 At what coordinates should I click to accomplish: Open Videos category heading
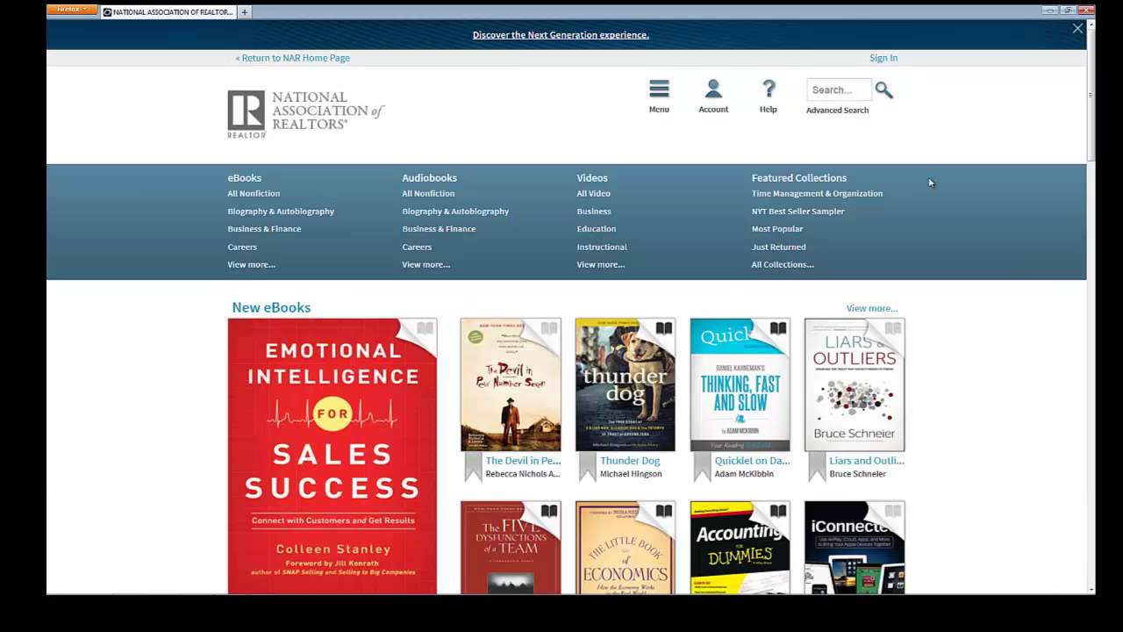(x=592, y=177)
